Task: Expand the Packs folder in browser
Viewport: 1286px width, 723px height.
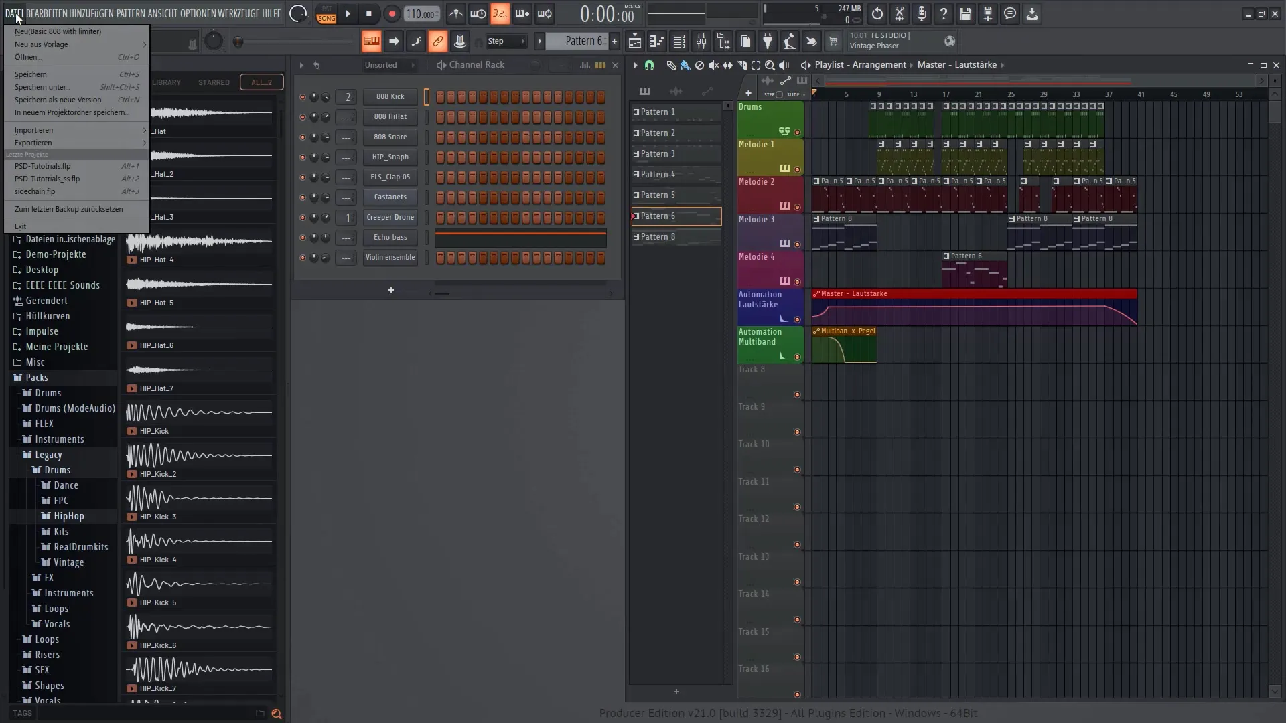Action: [x=36, y=377]
